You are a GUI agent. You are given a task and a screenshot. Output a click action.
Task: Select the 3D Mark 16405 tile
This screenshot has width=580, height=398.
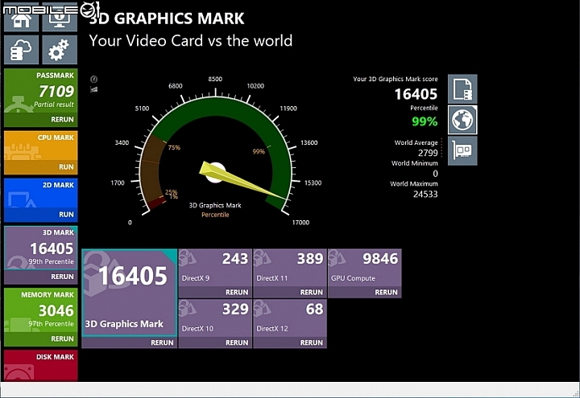41,248
